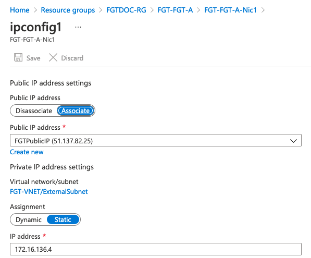
Task: Click the Save floppy disk icon
Action: (x=18, y=57)
